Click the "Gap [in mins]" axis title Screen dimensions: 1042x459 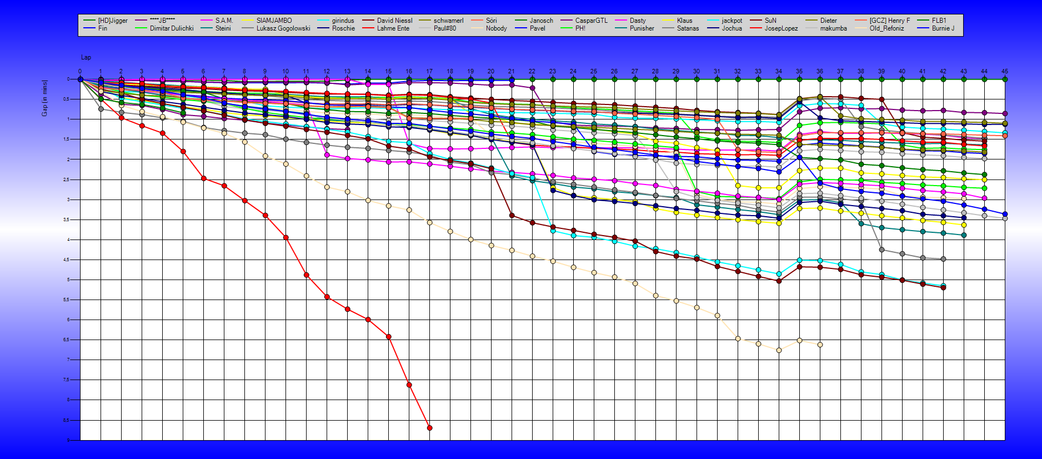pos(44,98)
